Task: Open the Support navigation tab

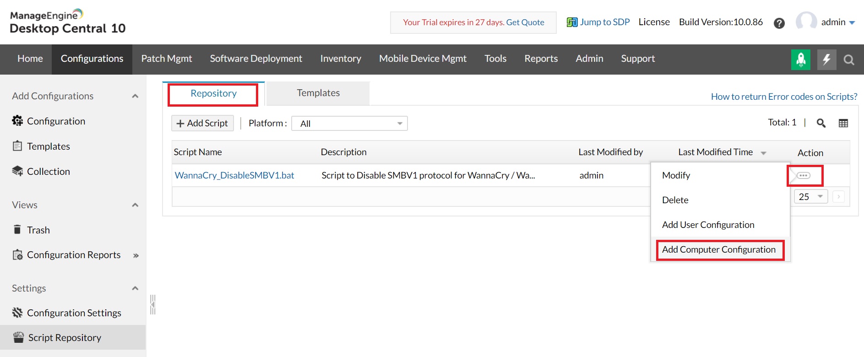Action: tap(638, 59)
